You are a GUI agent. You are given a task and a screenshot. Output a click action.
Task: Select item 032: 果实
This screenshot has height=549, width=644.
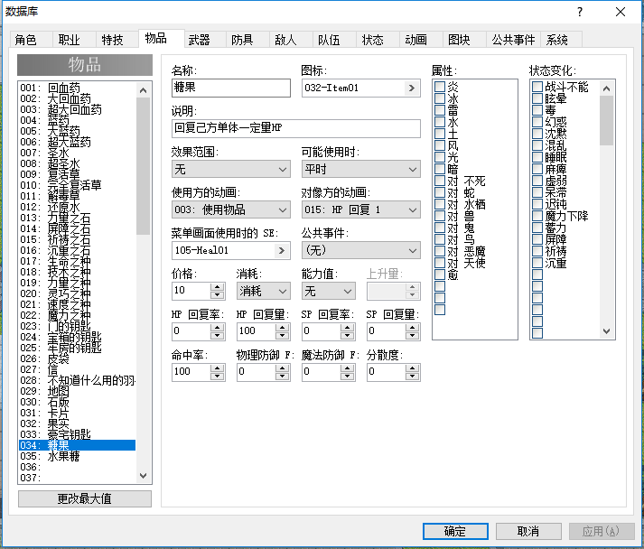tap(77, 423)
